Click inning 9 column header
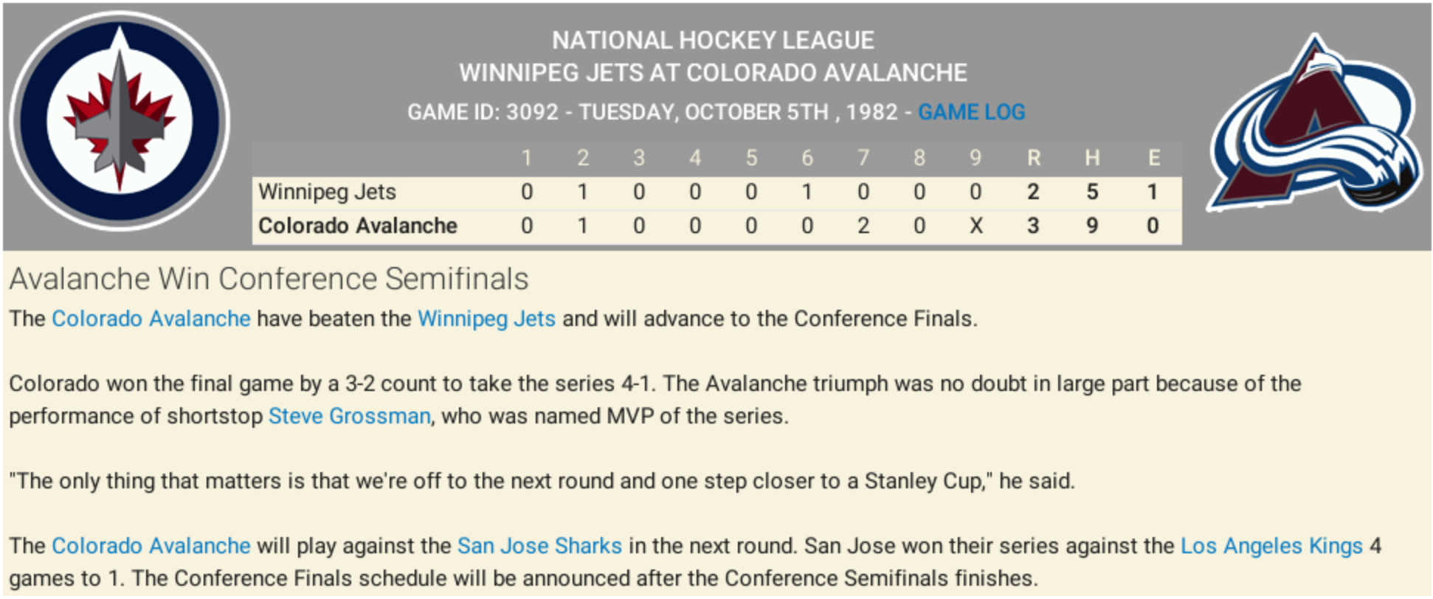The image size is (1433, 599). pos(976,158)
